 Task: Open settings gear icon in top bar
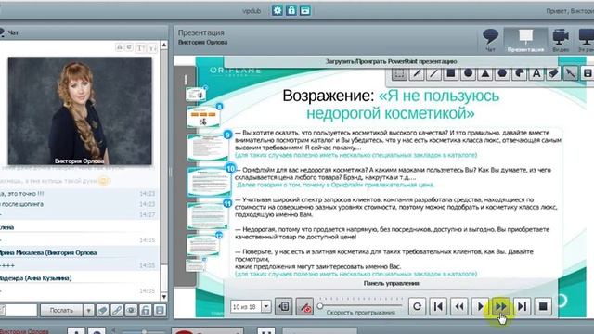[278, 10]
